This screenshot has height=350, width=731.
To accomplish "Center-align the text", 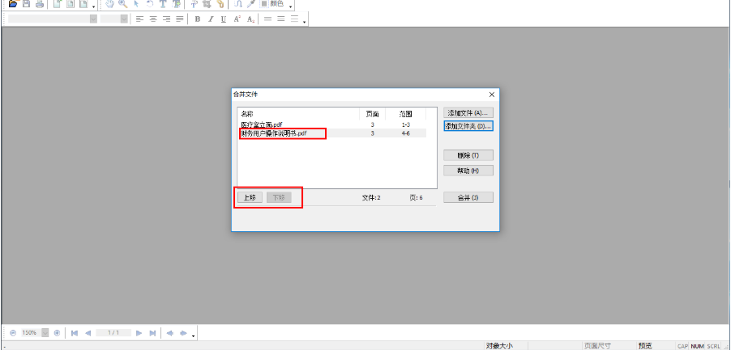I will point(153,19).
